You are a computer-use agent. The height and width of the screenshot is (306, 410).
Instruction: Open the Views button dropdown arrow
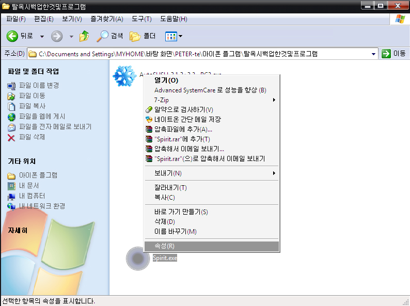click(x=181, y=37)
